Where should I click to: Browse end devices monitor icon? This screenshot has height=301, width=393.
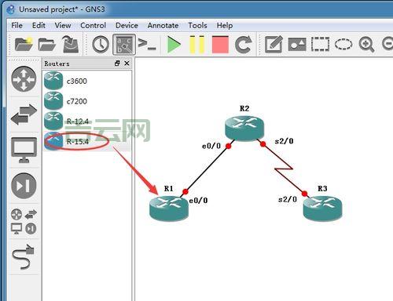point(24,150)
